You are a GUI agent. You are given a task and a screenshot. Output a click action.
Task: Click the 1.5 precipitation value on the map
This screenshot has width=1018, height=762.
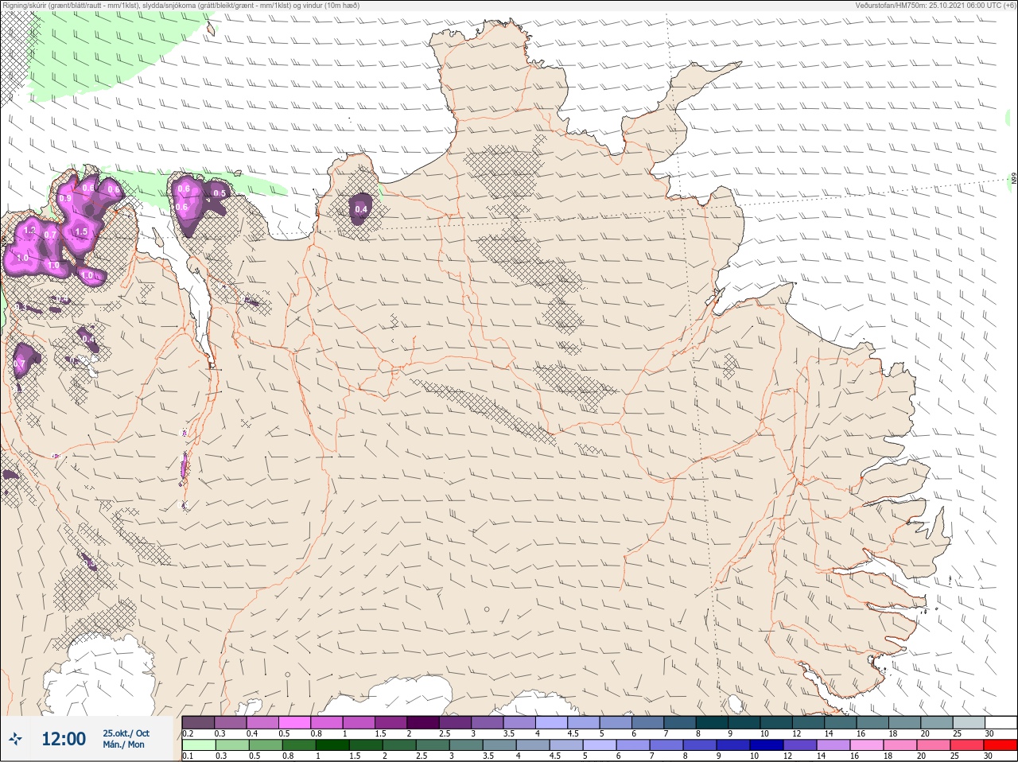click(x=80, y=232)
